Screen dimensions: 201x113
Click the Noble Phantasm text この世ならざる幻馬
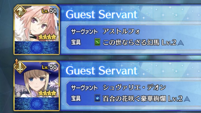131,42
